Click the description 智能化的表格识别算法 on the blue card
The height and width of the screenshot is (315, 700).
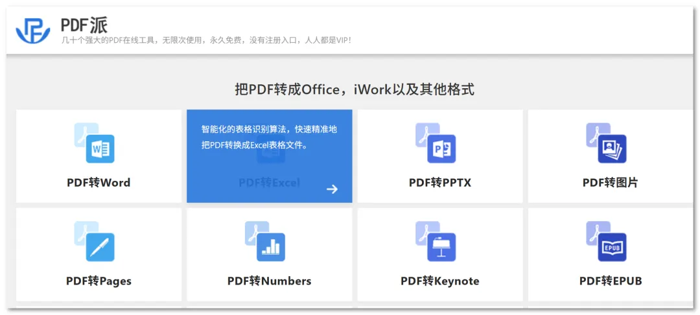click(x=269, y=137)
